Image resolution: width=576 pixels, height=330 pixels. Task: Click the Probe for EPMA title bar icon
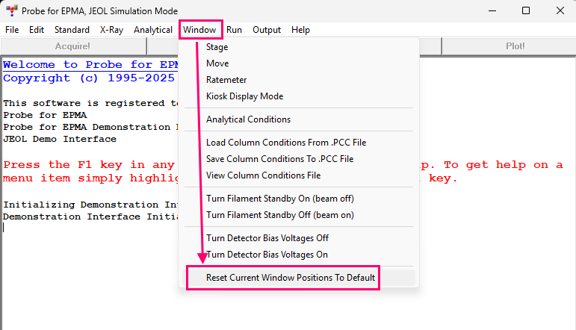[x=11, y=11]
